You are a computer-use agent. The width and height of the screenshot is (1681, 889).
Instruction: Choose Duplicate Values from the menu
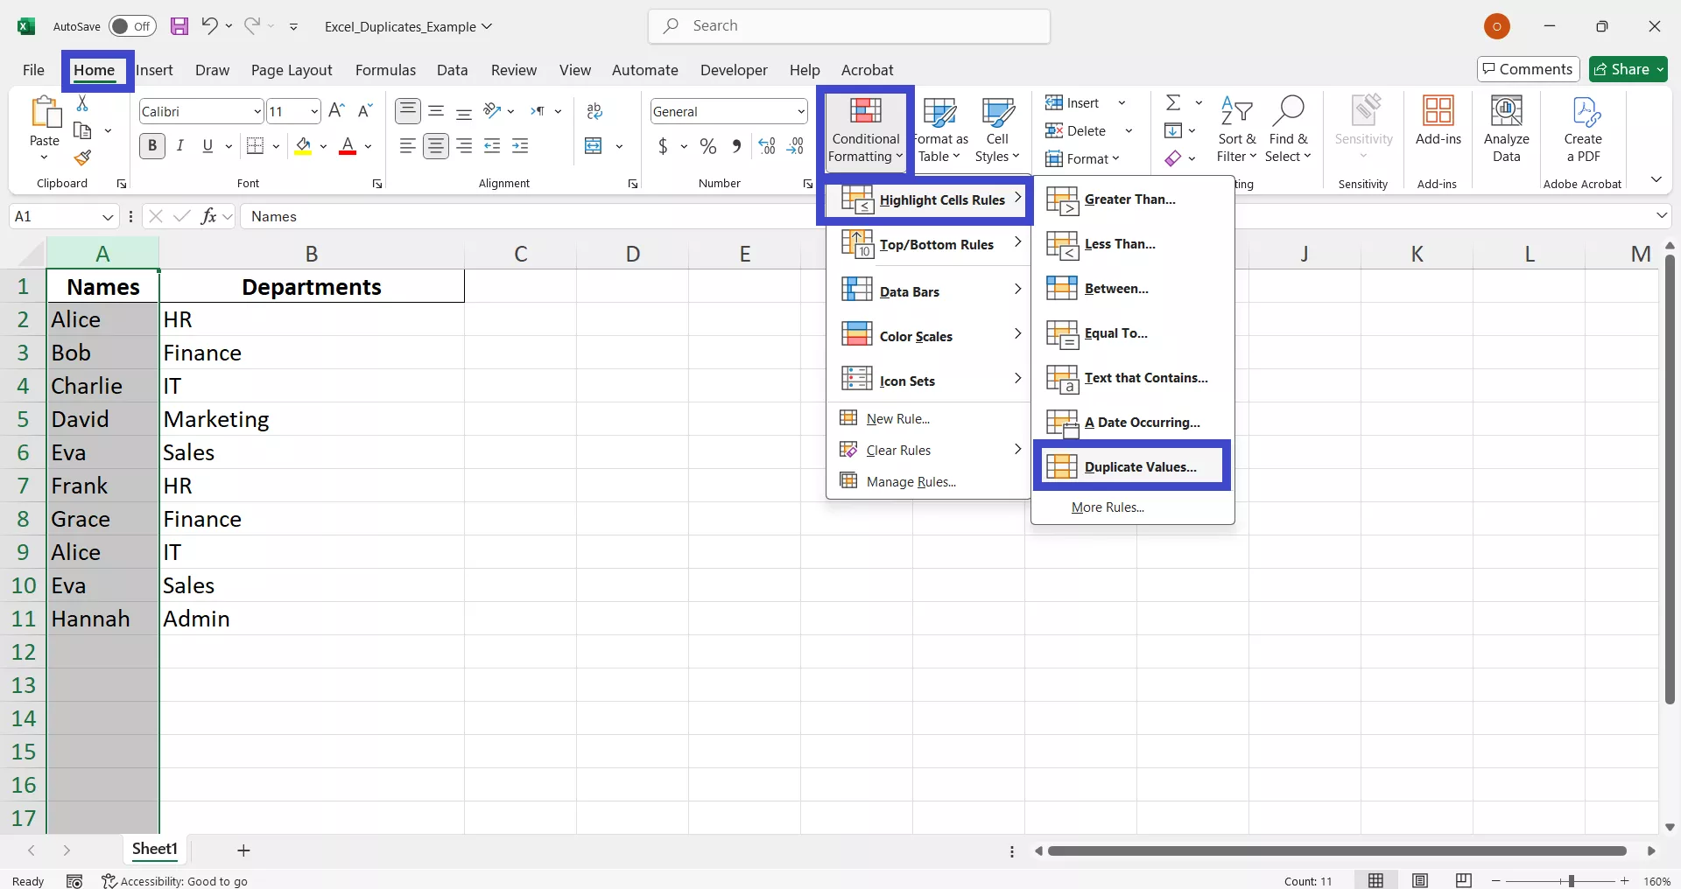(x=1130, y=466)
